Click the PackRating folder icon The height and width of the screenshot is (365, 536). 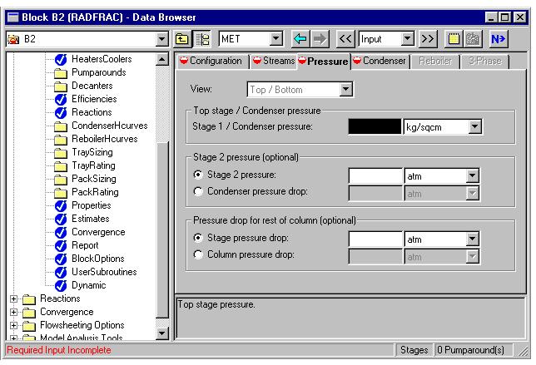[x=61, y=193]
